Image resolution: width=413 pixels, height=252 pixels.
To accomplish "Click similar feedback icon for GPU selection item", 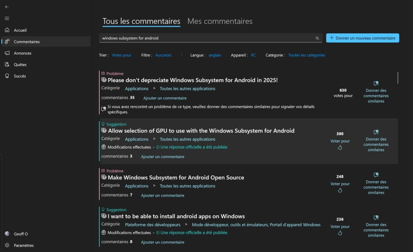I will coord(376,132).
